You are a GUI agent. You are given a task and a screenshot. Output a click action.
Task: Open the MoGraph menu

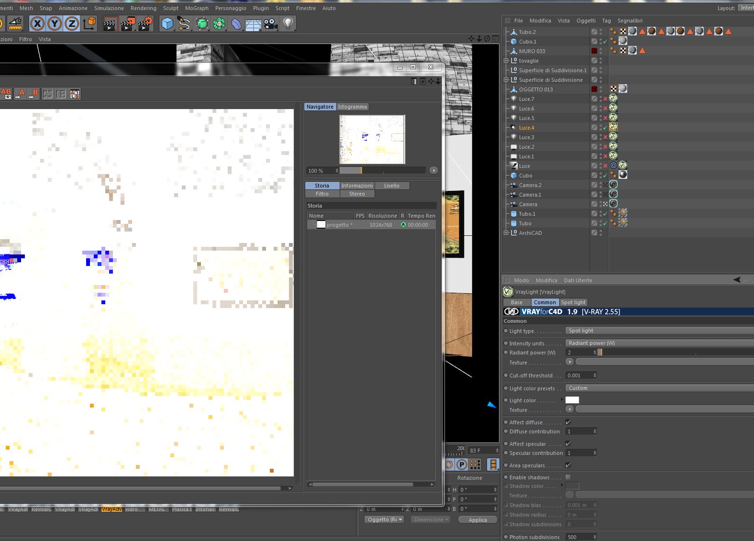click(197, 8)
